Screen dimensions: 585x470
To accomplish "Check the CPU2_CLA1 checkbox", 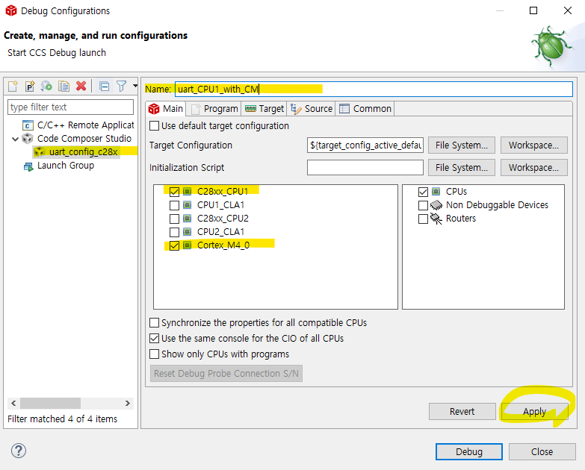I will coord(174,232).
